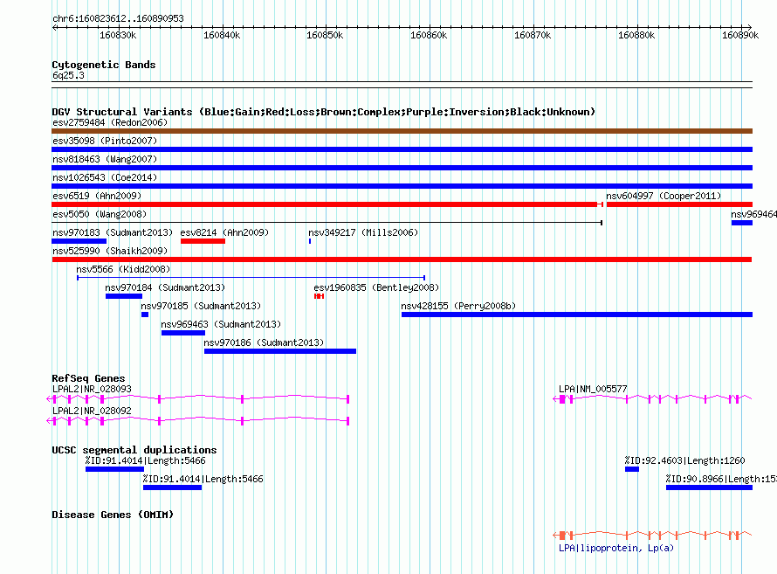The image size is (777, 574).
Task: Select the tiny nsv349217 (Mills2006) marker
Action: 310,241
